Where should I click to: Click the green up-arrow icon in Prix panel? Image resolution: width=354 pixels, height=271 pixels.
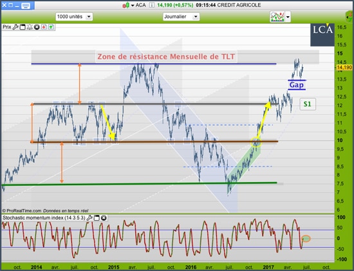click(51, 27)
